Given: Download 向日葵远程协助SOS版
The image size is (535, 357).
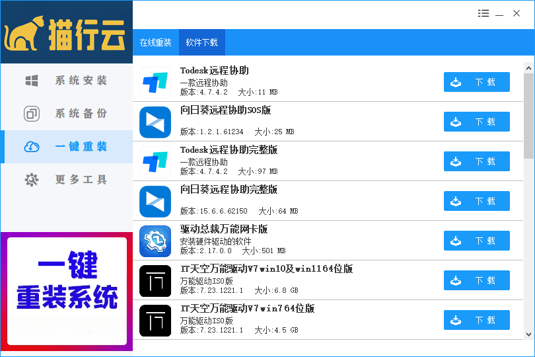Looking at the screenshot, I should (476, 122).
